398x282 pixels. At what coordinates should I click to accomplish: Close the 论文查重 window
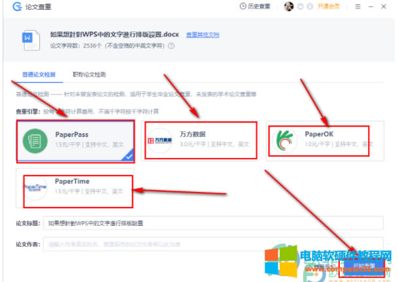[x=384, y=7]
